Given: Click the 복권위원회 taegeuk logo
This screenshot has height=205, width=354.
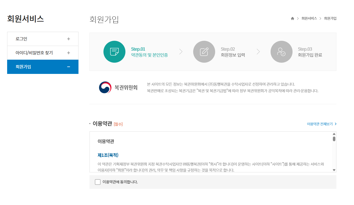Looking at the screenshot, I should tap(105, 88).
